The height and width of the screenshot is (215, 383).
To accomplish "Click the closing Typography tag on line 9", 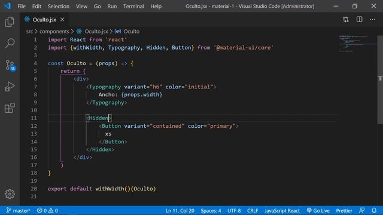I will (107, 102).
